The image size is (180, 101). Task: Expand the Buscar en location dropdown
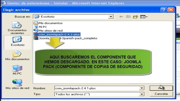(x=111, y=17)
